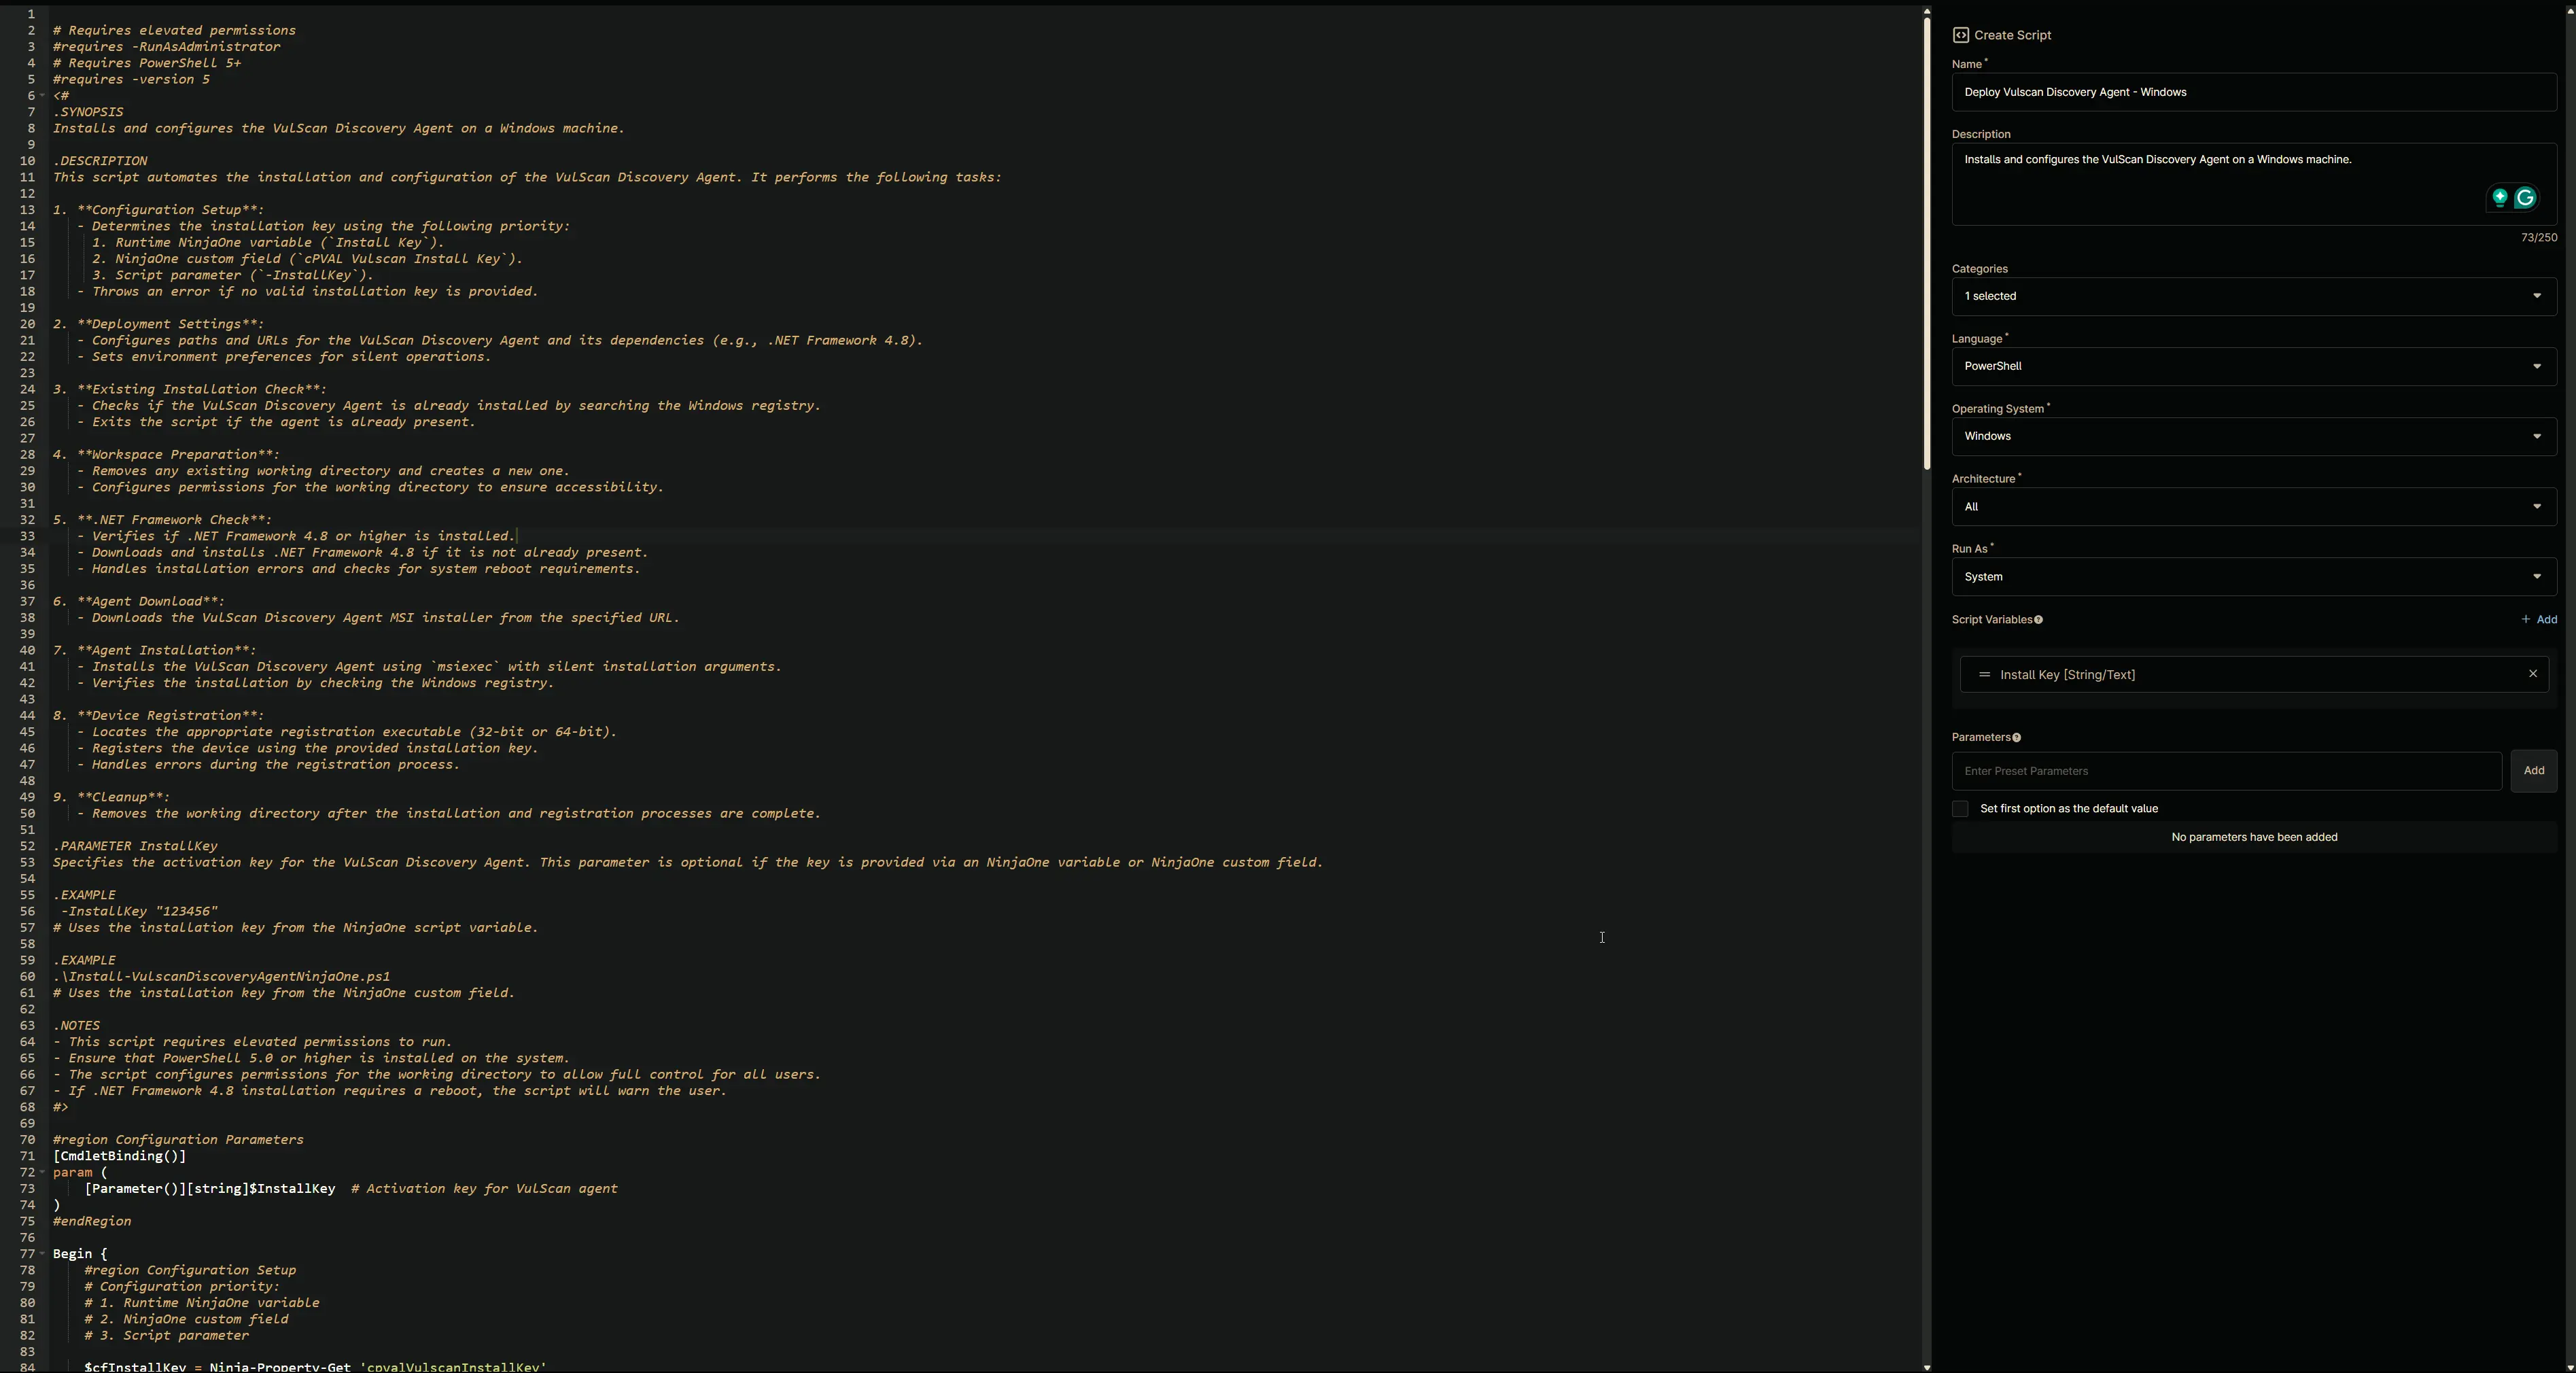Open the Categories dropdown showing 1 selected
2576x1373 pixels.
pos(2254,296)
